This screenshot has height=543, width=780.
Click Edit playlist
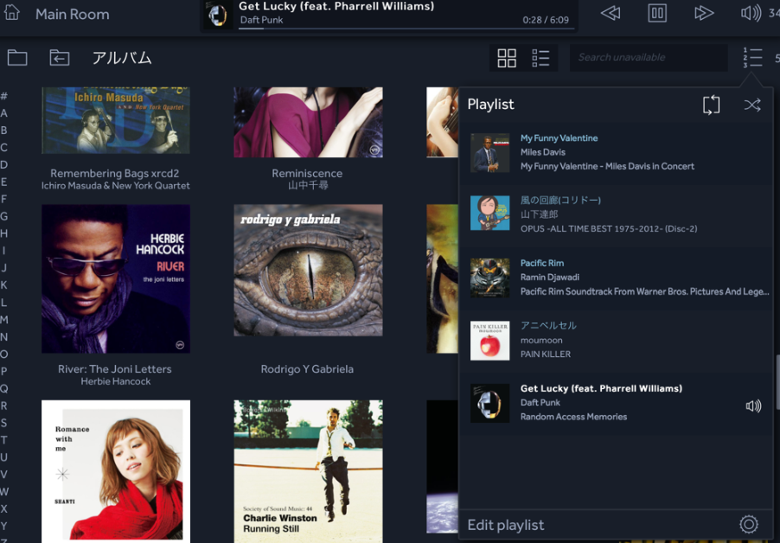tap(505, 525)
